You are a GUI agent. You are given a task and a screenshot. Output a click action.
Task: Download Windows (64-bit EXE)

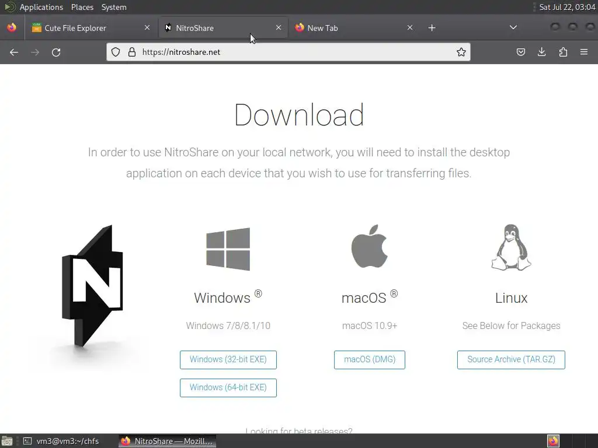pos(228,387)
